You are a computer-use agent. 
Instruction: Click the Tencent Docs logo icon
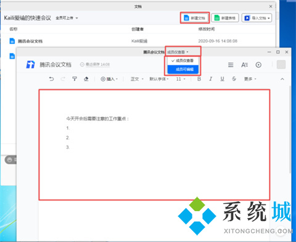(30, 65)
